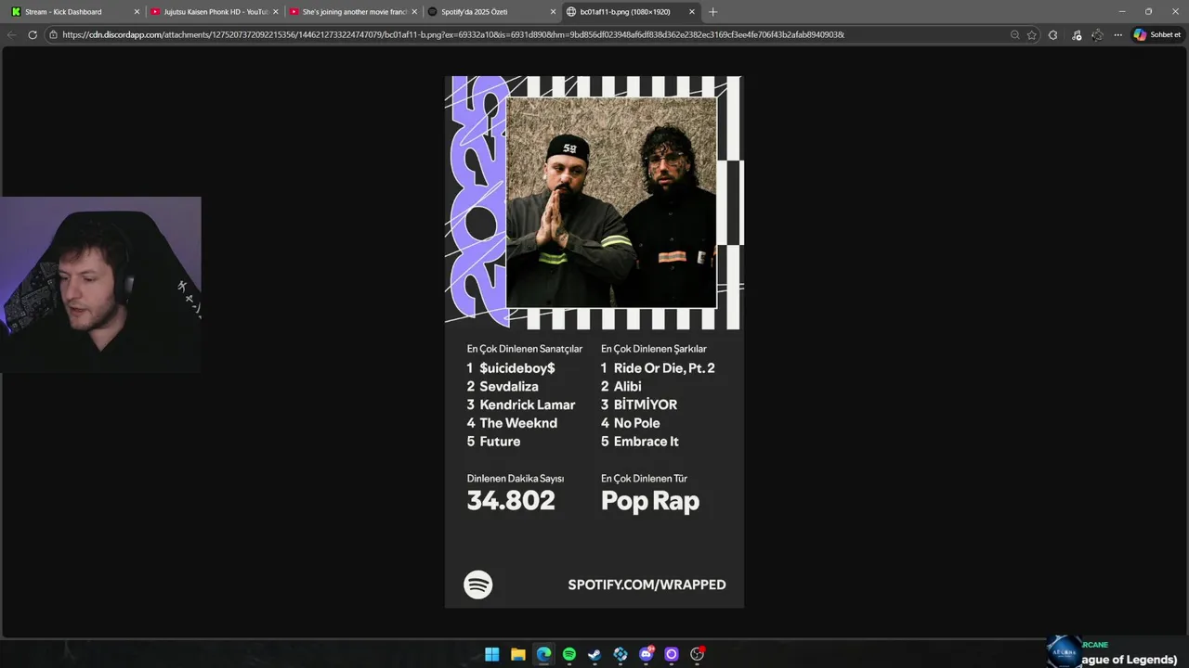Click the En Çok Dinlenen Şarkılar heading
Image resolution: width=1189 pixels, height=668 pixels.
pyautogui.click(x=654, y=349)
